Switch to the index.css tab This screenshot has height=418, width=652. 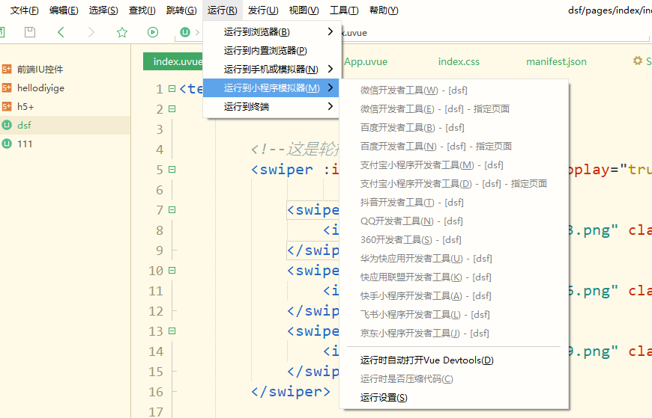click(x=459, y=61)
